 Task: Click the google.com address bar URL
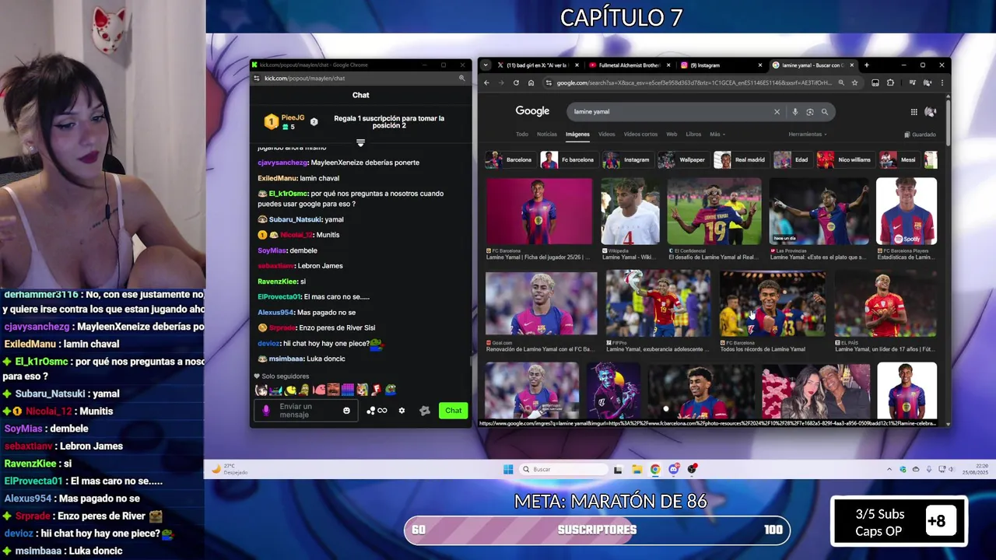click(693, 82)
